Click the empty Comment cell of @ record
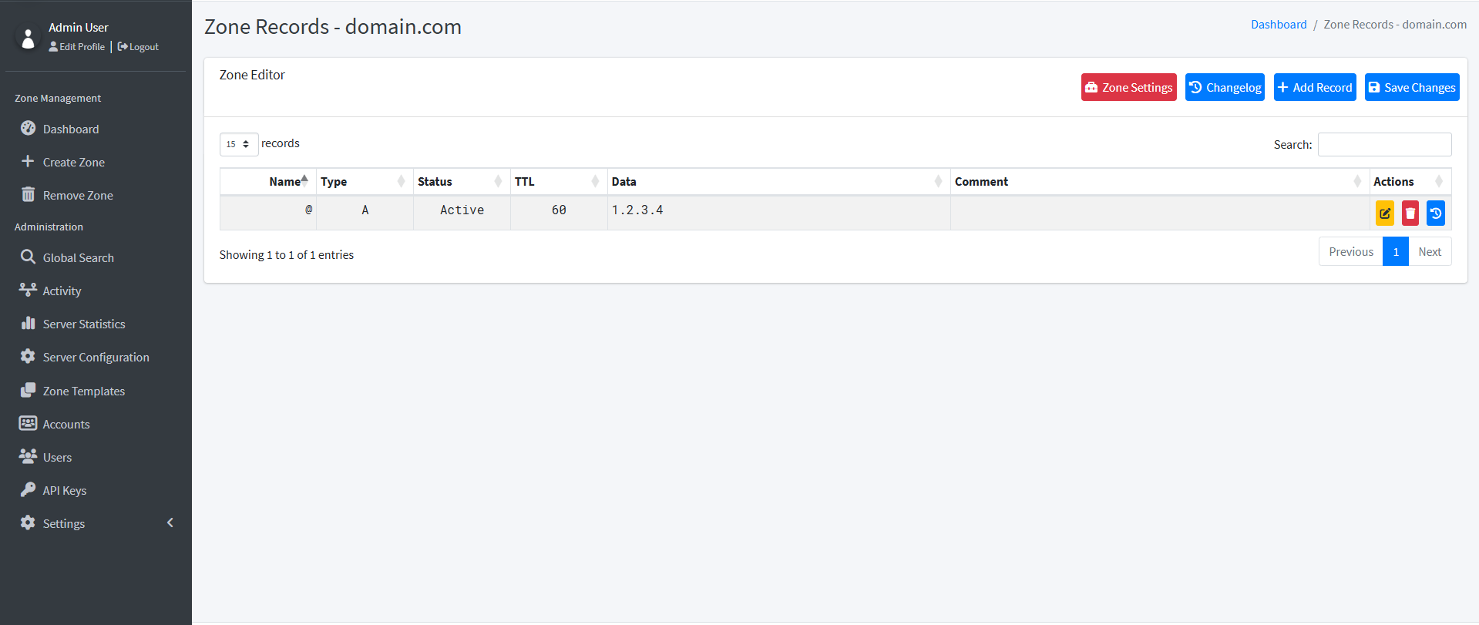Viewport: 1479px width, 625px height. pos(1160,213)
